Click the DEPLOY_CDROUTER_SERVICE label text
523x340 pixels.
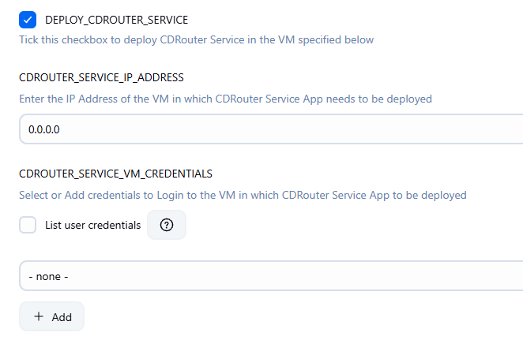116,20
